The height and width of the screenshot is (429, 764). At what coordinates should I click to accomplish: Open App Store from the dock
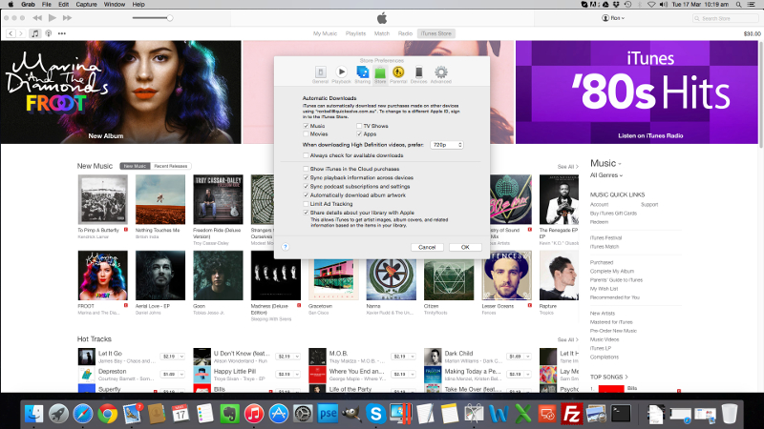pyautogui.click(x=279, y=414)
